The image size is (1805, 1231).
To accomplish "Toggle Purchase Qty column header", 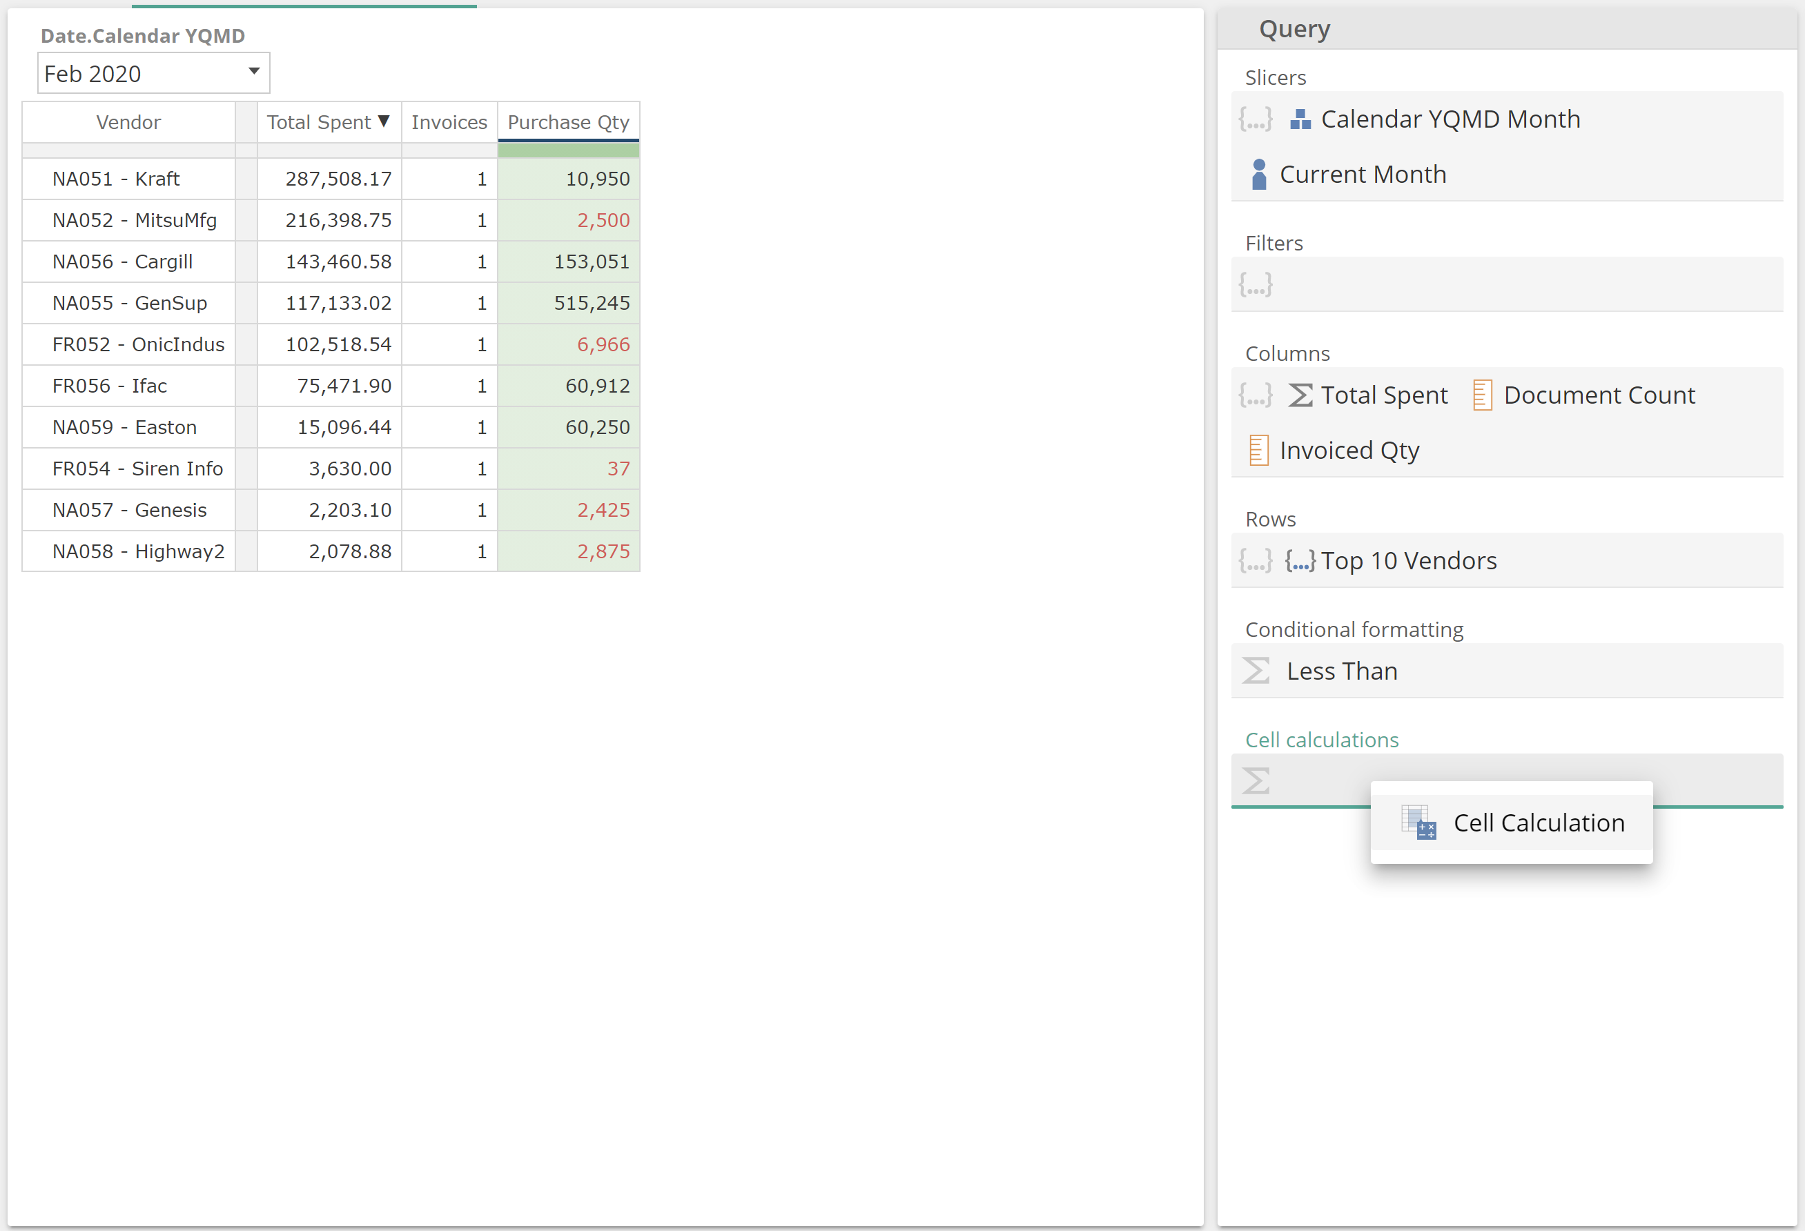I will click(568, 122).
